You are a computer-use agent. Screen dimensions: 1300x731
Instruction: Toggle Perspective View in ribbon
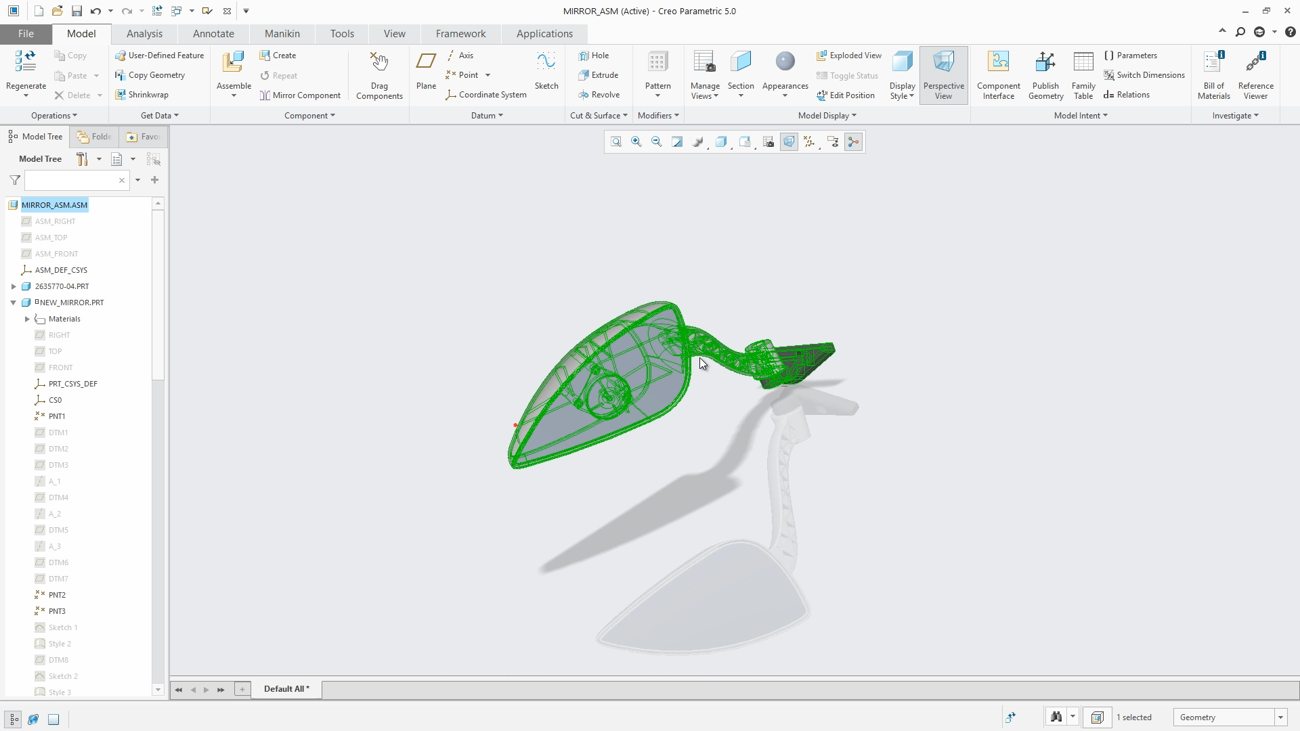click(x=943, y=74)
